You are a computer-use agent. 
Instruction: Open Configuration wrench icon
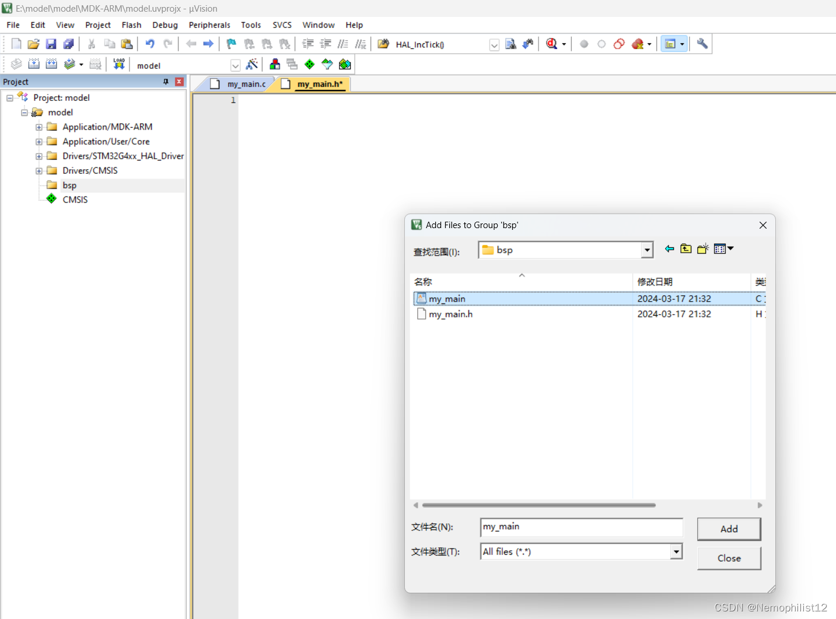tap(702, 44)
